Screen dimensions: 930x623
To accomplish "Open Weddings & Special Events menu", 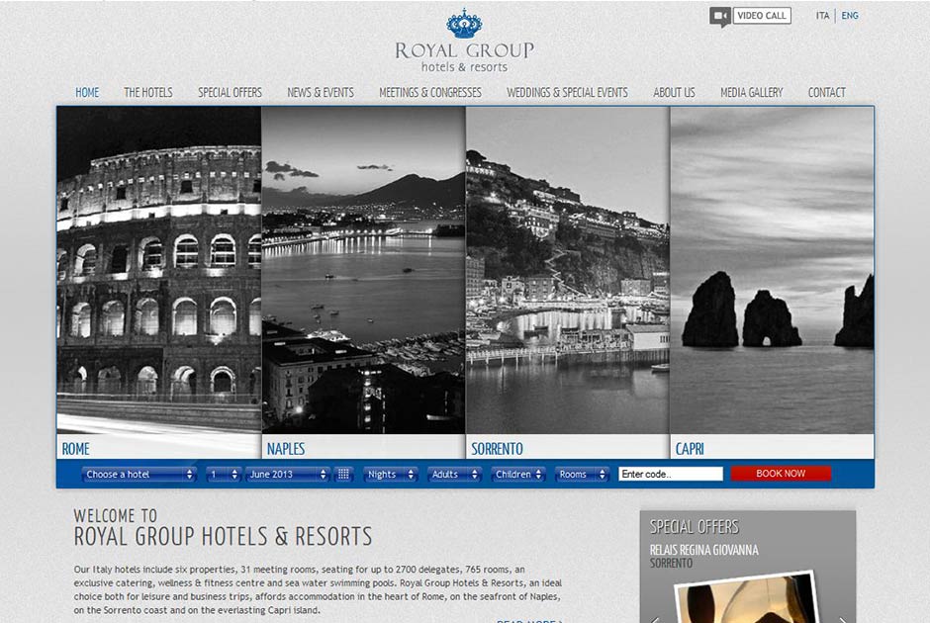I will point(567,93).
